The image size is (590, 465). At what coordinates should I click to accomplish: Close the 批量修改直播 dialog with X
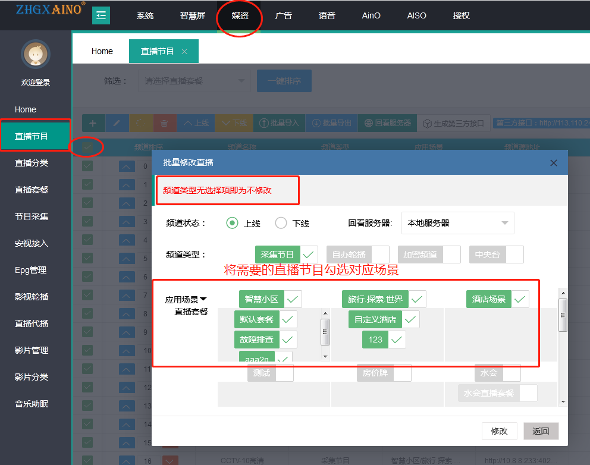[x=553, y=163]
